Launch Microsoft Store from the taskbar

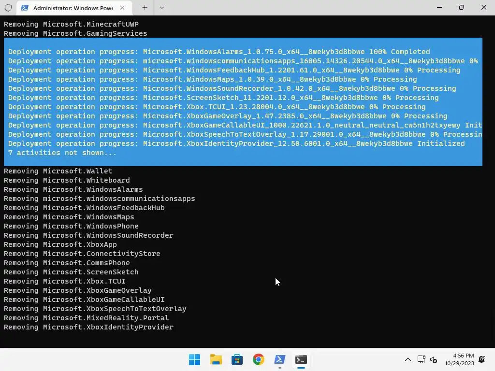pyautogui.click(x=237, y=359)
